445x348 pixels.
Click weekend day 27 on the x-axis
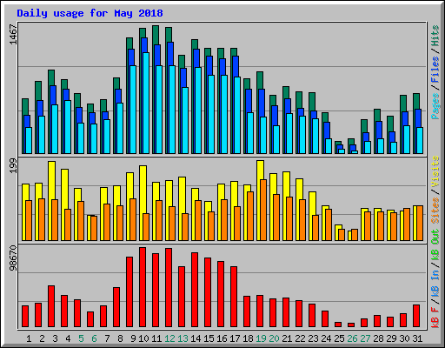click(x=365, y=338)
